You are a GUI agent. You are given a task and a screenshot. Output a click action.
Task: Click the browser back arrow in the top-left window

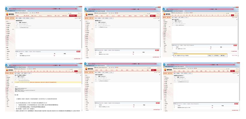click(x=6, y=9)
